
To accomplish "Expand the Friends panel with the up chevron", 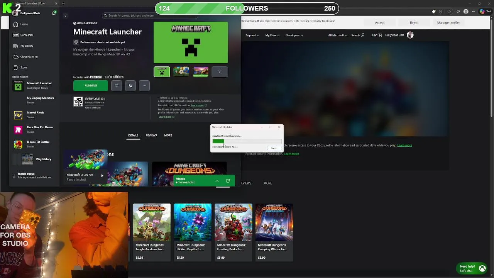I will [x=217, y=181].
